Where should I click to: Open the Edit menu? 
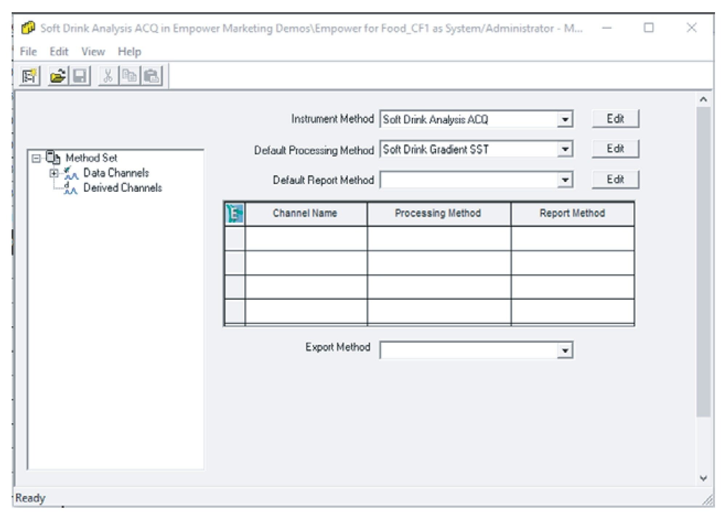[x=59, y=52]
